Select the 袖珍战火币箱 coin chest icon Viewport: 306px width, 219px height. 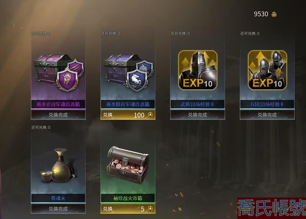pyautogui.click(x=128, y=165)
